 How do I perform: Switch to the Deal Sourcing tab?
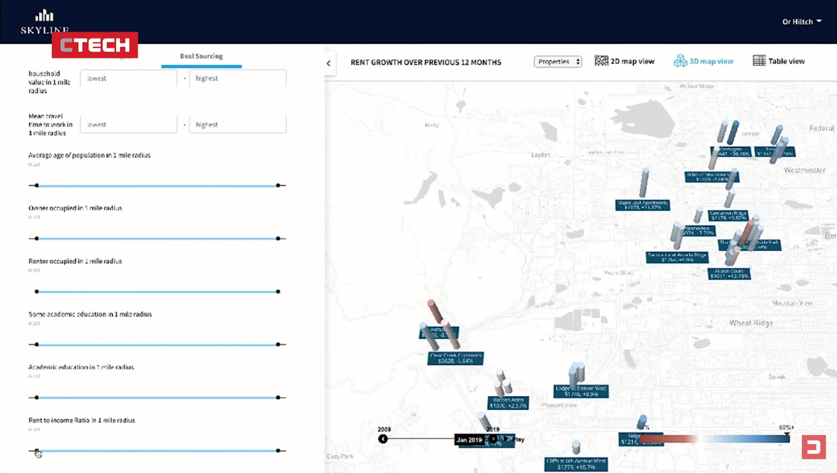tap(201, 56)
